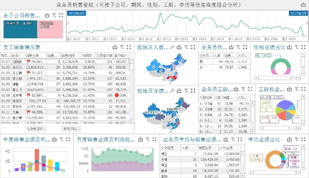
Task: Filter the 工龄段业绩 pie chart panel
Action: point(297,90)
